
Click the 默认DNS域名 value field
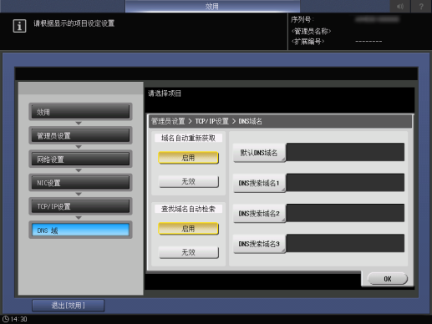[345, 152]
